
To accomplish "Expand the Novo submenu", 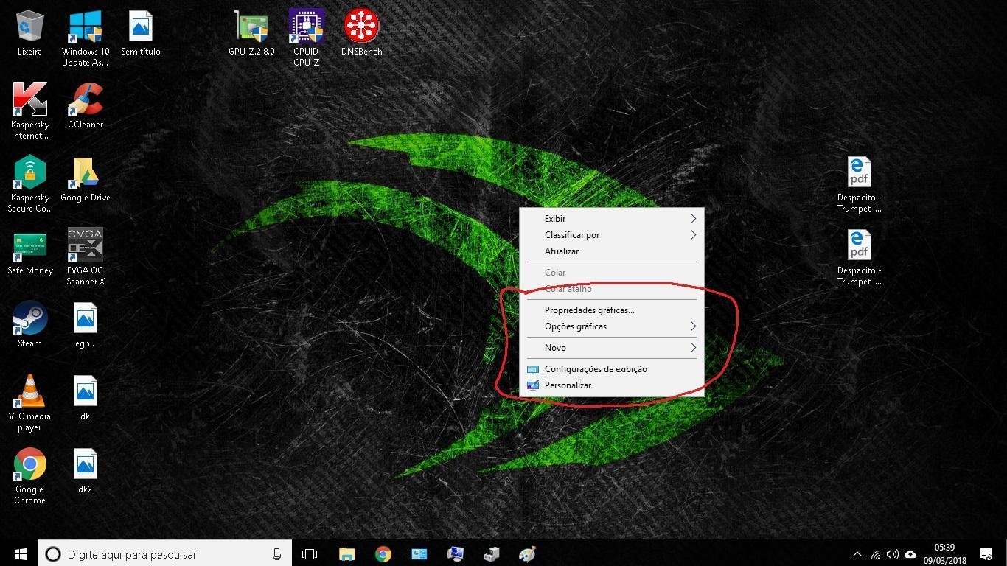I will (x=612, y=348).
